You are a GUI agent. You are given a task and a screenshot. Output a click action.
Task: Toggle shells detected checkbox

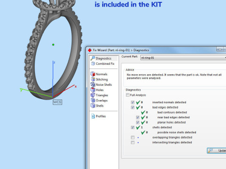pyautogui.click(x=133, y=127)
